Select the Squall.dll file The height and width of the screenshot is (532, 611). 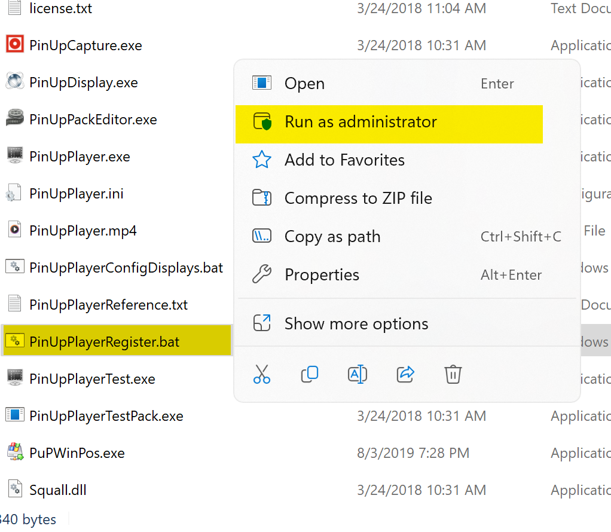click(58, 490)
